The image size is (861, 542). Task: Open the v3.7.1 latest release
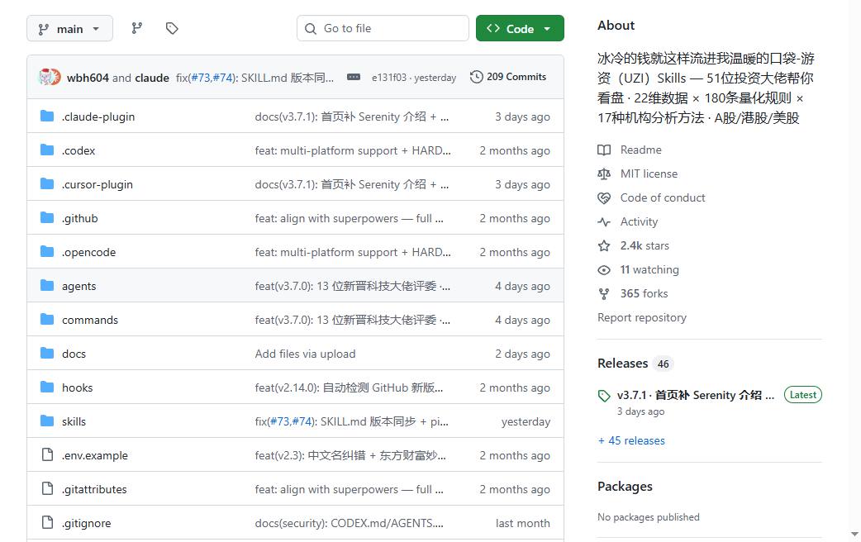[695, 396]
